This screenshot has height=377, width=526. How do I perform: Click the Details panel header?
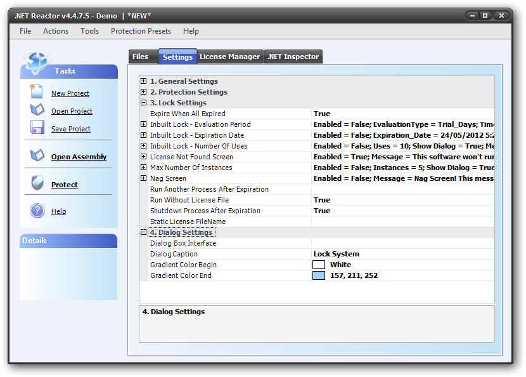(x=68, y=241)
